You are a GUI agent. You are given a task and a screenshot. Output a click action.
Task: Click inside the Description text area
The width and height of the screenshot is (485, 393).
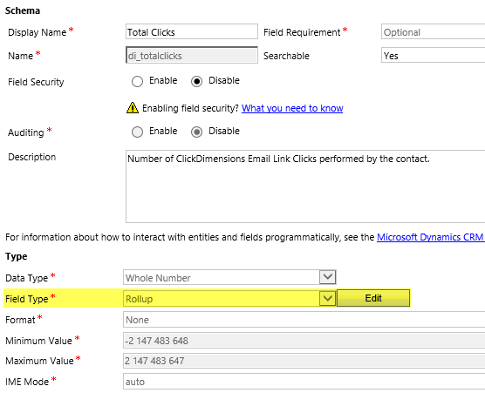point(305,186)
